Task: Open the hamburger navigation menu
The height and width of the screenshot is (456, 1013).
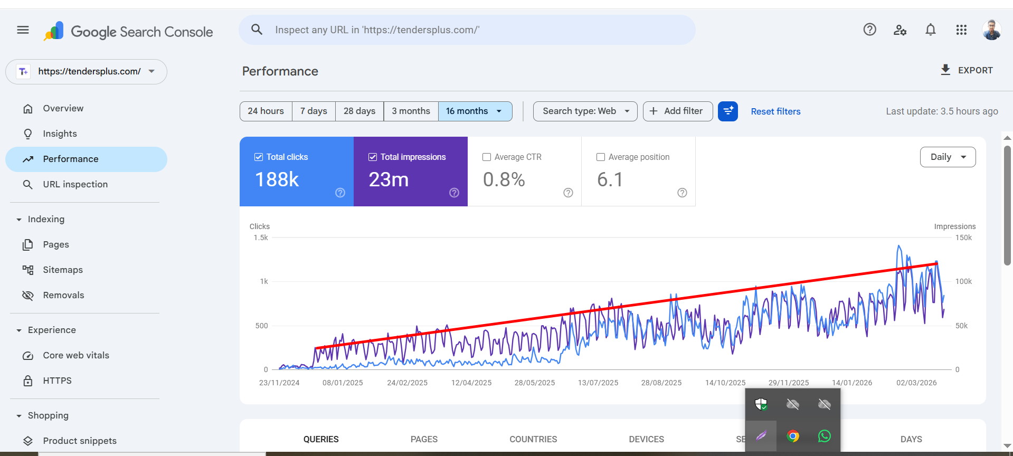Action: click(x=23, y=30)
